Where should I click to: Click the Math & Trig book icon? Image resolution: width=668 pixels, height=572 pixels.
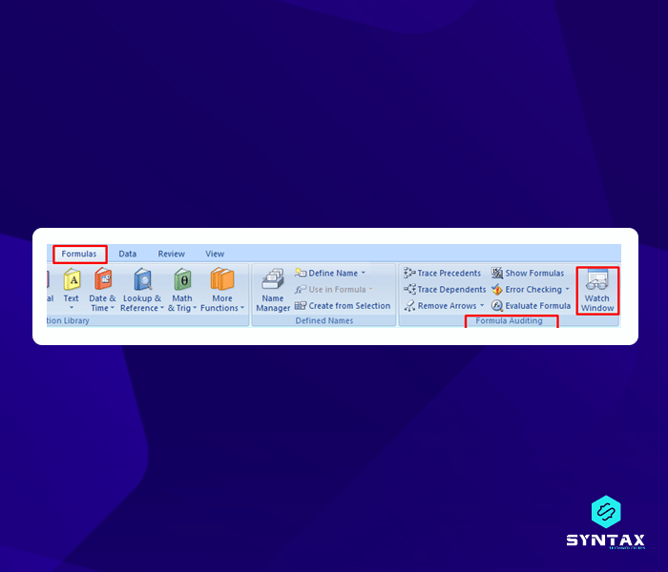182,279
